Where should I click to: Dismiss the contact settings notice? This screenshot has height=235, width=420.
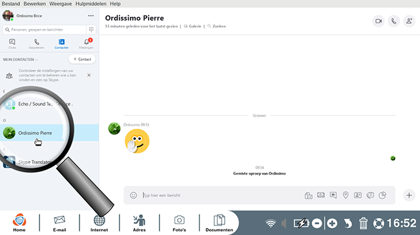coord(89,75)
